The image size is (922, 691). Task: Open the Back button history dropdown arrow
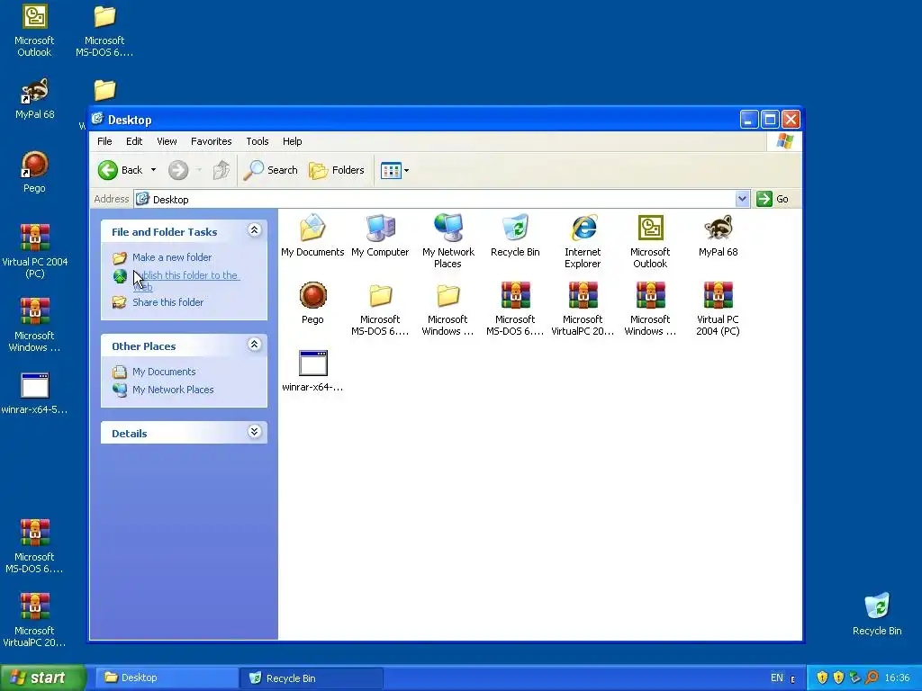(x=153, y=170)
